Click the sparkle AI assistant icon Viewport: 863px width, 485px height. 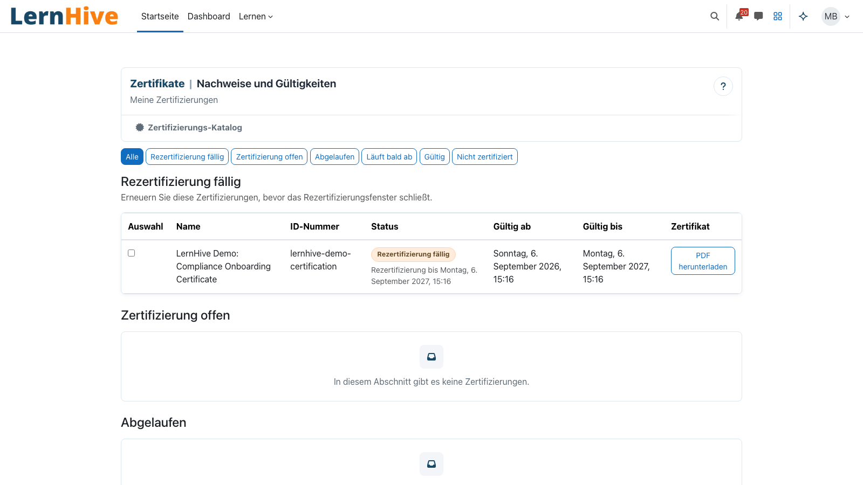tap(803, 16)
